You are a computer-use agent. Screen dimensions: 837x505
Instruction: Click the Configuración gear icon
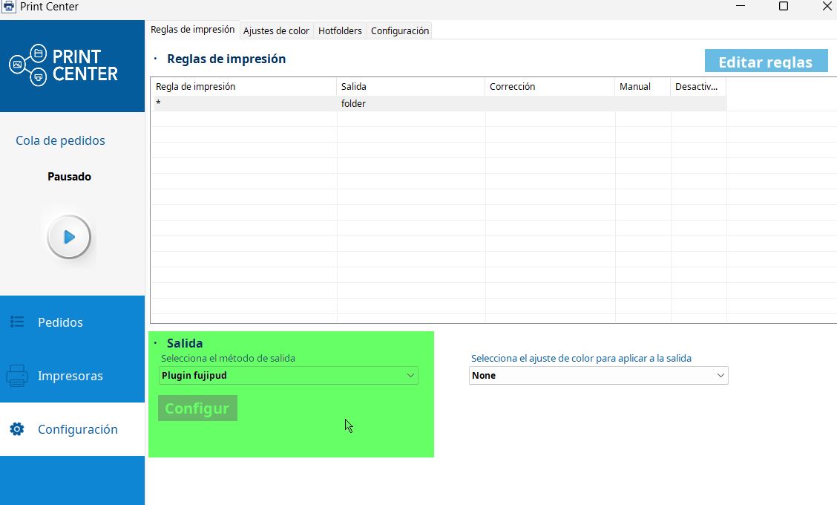17,429
